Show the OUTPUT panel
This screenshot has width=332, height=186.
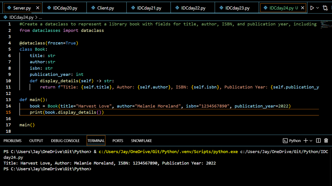(36, 141)
